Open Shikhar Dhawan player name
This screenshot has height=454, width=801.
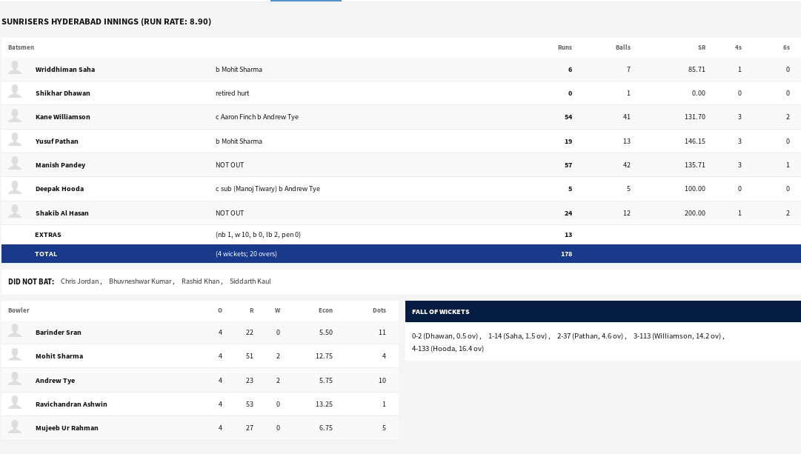tap(62, 93)
